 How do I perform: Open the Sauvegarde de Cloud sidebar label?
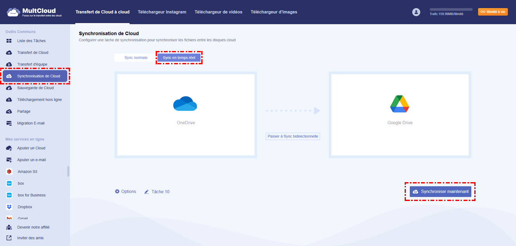pos(35,88)
